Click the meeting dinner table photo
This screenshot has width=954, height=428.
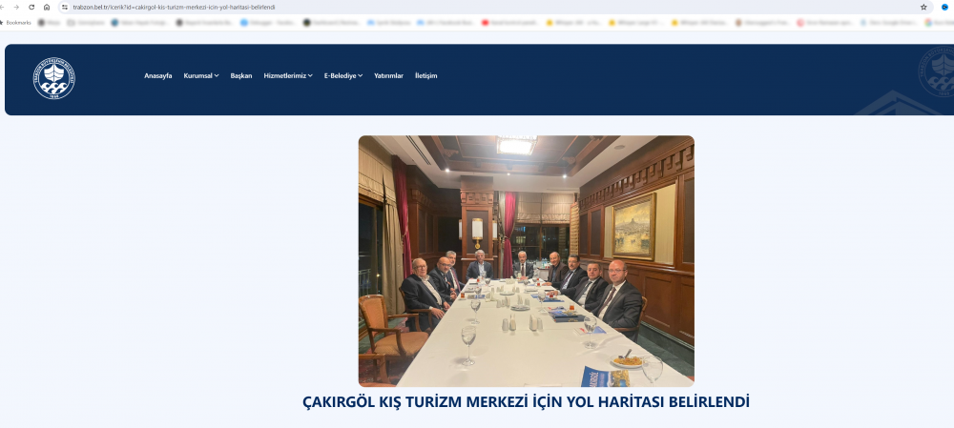tap(526, 260)
